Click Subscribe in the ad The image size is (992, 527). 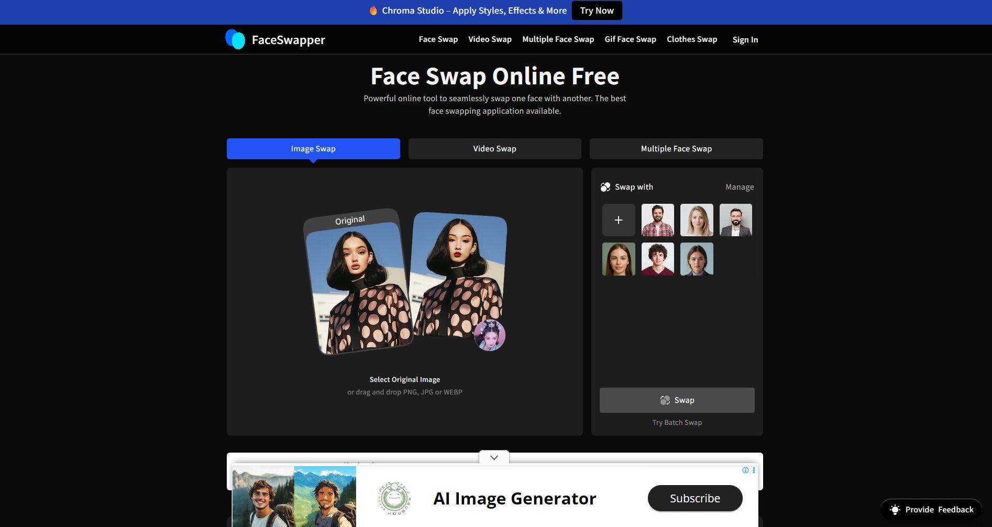[695, 498]
